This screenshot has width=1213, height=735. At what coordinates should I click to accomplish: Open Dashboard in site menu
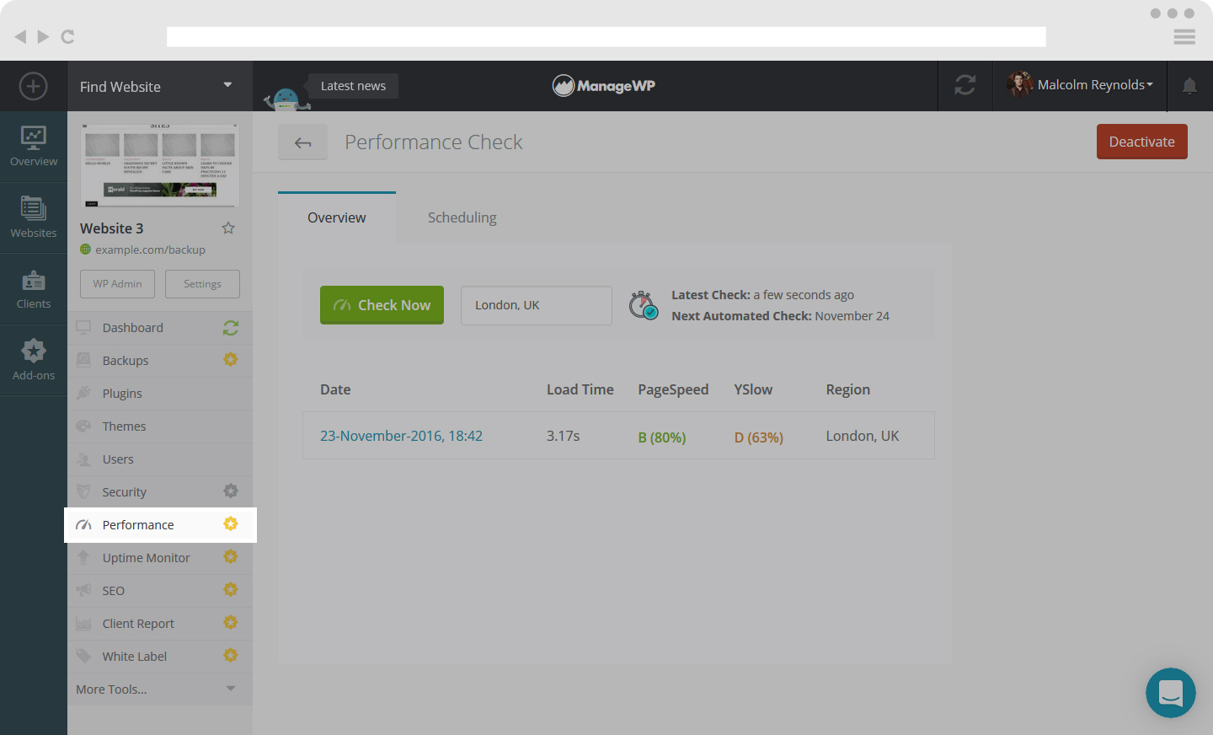(160, 328)
